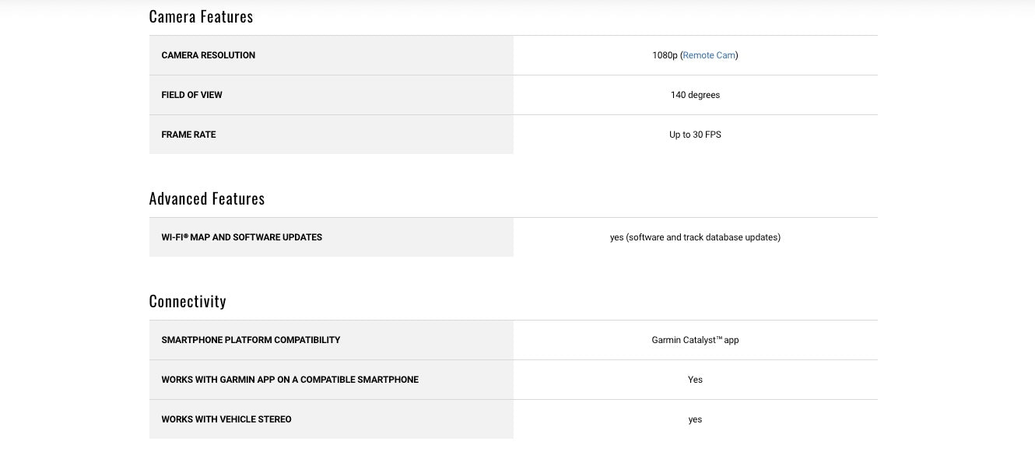This screenshot has width=1035, height=452.
Task: Click the Connectivity section heading
Action: click(187, 301)
